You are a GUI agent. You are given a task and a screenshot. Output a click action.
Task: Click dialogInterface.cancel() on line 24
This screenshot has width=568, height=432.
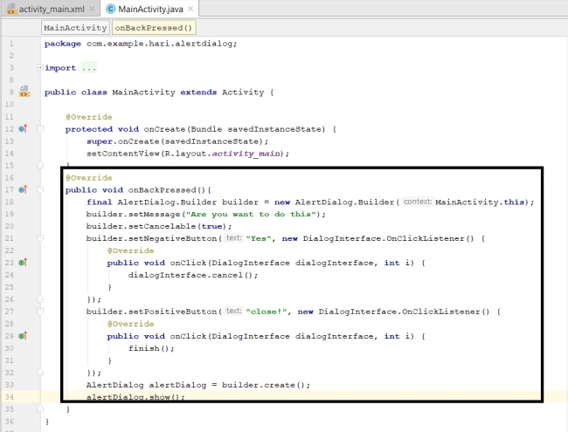(x=190, y=275)
